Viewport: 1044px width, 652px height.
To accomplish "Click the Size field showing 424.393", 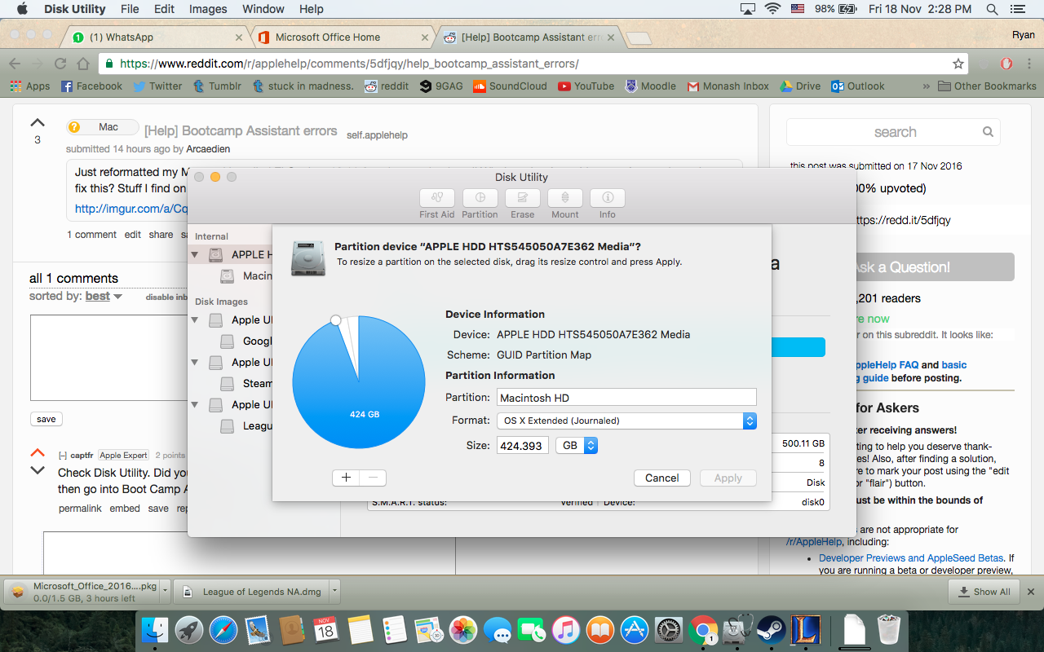I will pyautogui.click(x=522, y=446).
